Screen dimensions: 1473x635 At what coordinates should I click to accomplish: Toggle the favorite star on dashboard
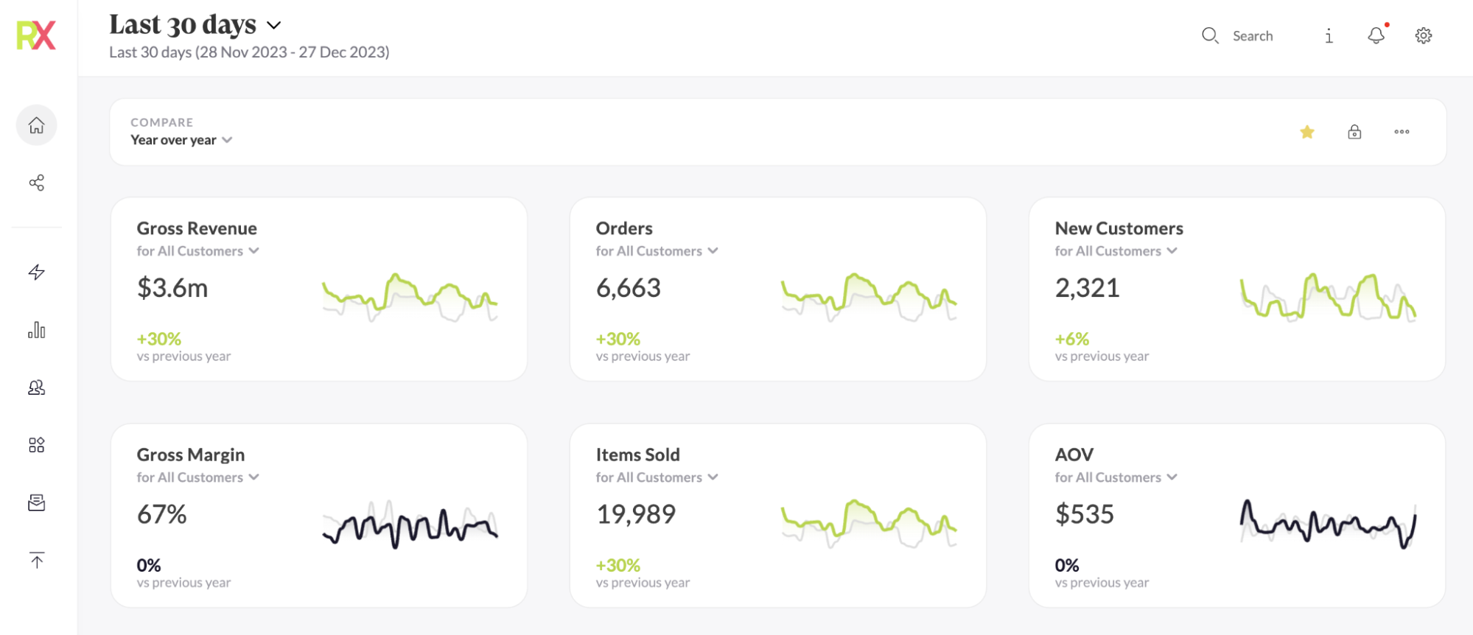(1307, 132)
